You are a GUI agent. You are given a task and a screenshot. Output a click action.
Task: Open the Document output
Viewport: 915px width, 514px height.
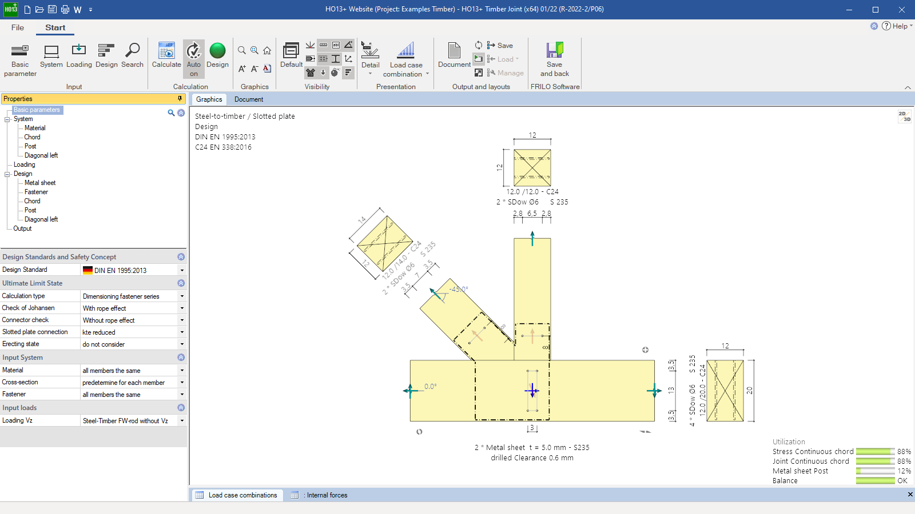[x=454, y=56]
